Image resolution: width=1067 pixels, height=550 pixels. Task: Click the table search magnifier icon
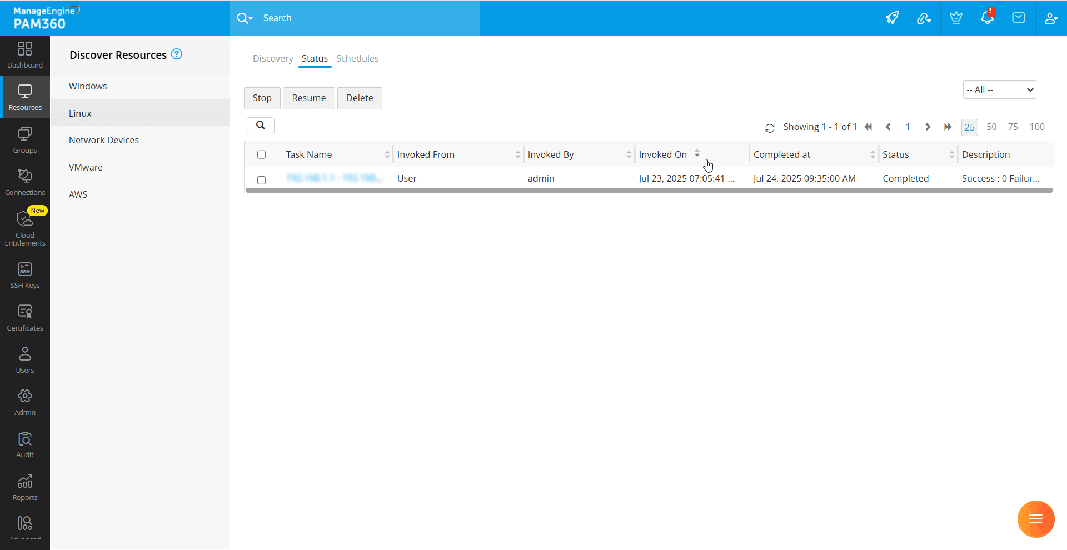pos(260,126)
